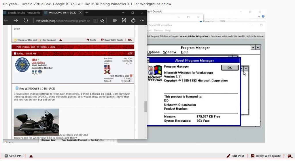Refresh the page in Edge
The image size is (295, 161).
pyautogui.click(x=26, y=20)
